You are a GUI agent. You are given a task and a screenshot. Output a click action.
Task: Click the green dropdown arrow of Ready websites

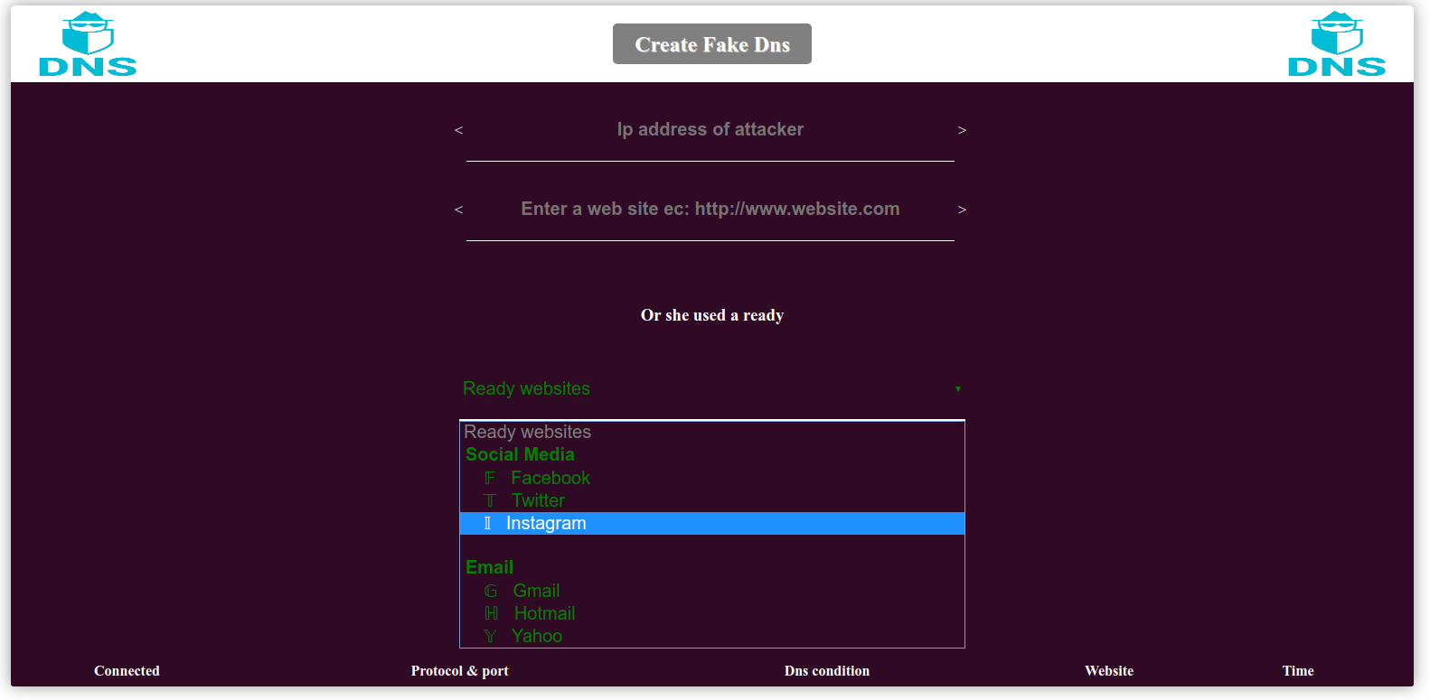coord(958,388)
